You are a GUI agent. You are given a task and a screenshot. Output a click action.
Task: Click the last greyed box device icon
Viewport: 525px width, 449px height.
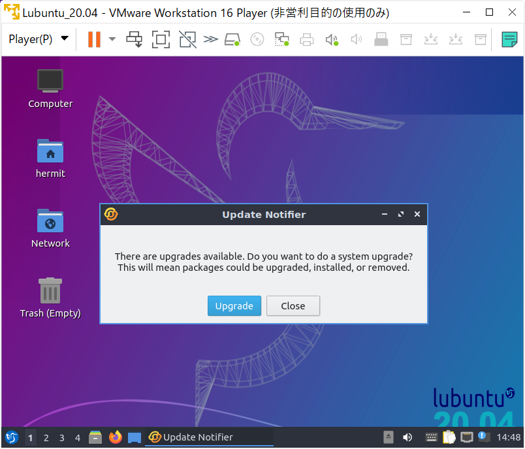coord(481,39)
